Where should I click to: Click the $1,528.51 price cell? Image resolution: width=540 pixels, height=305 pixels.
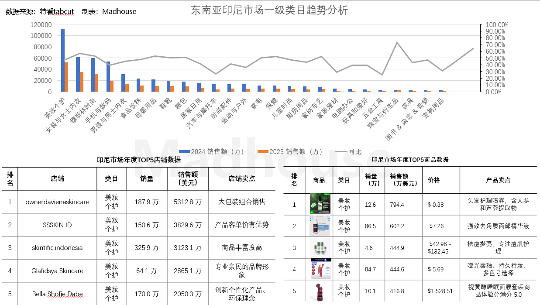coord(440,291)
